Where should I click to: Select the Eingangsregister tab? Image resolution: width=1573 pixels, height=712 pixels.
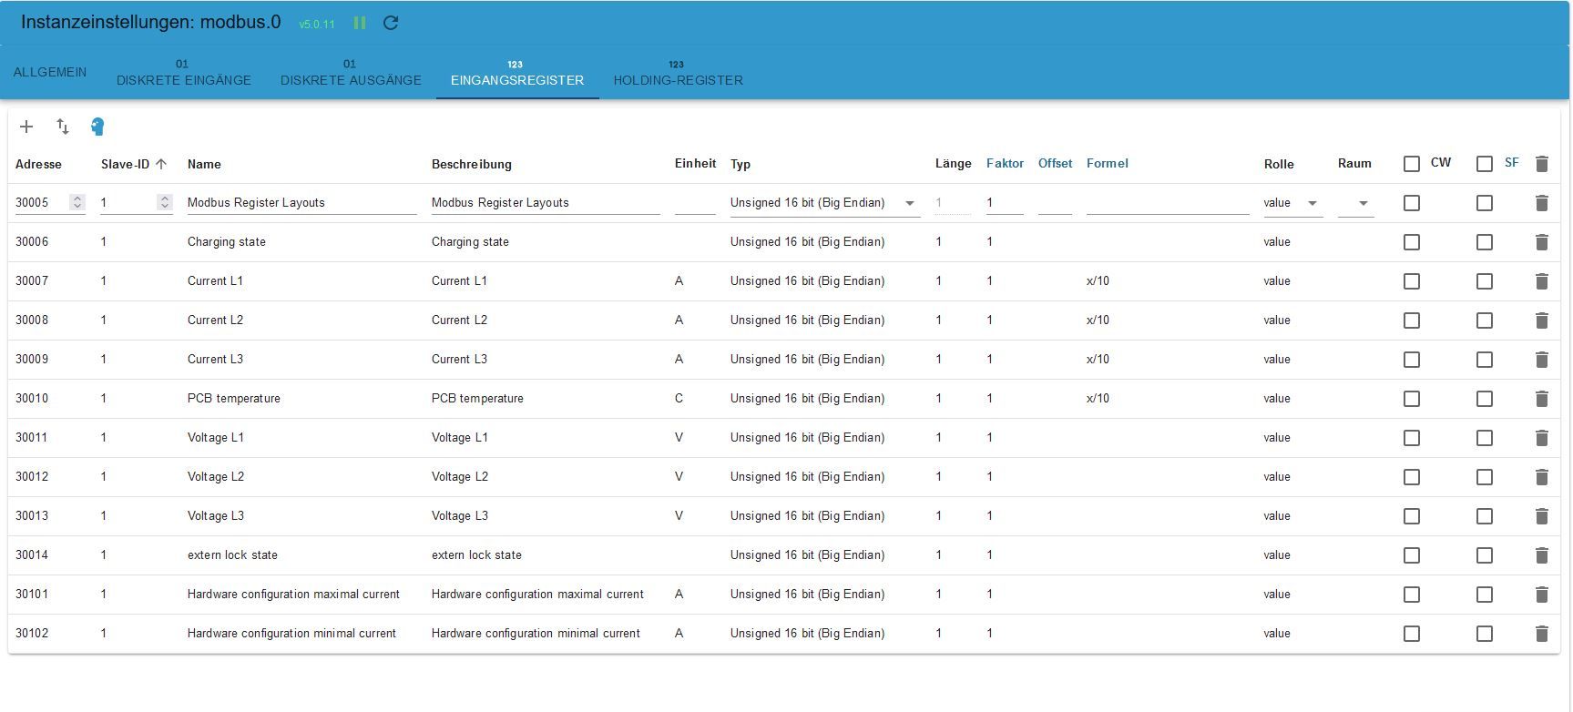coord(517,72)
